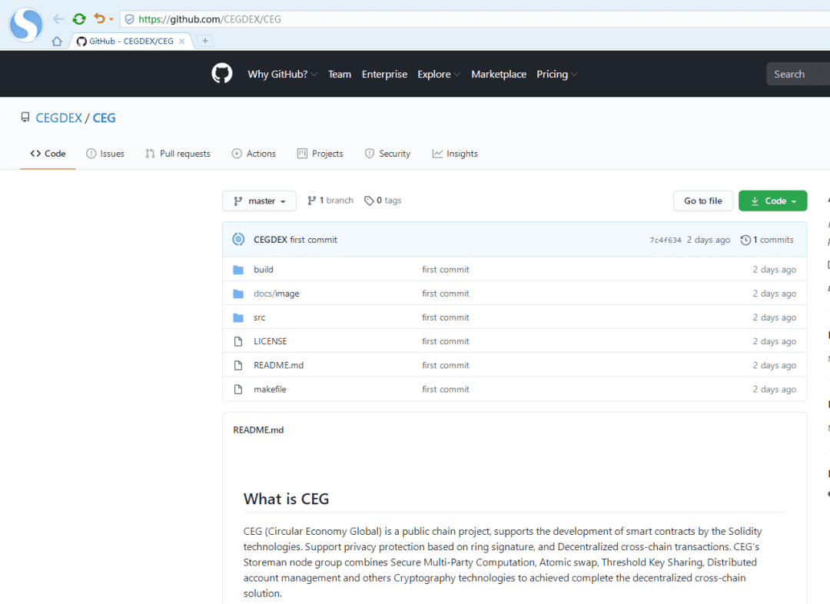Image resolution: width=830 pixels, height=604 pixels.
Task: Click the README.md panel header text
Action: 258,430
